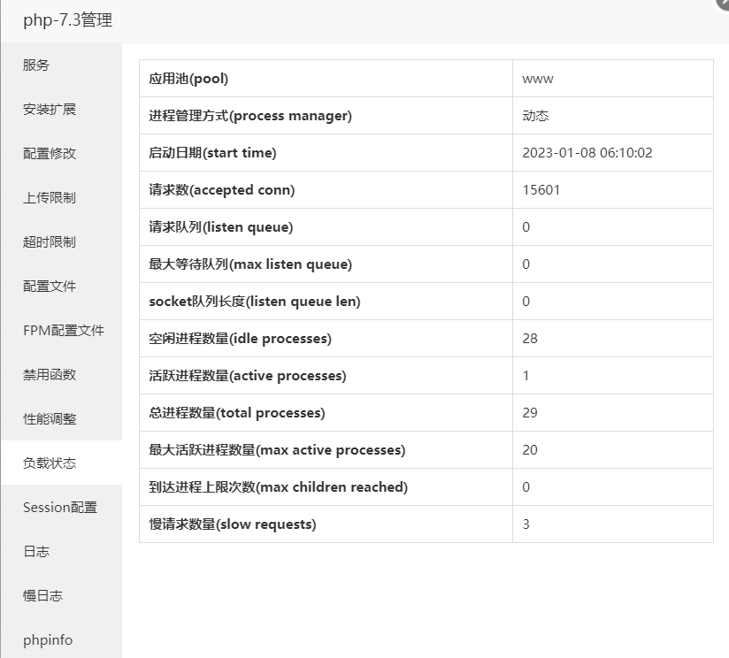Click the pool value www

(x=537, y=79)
